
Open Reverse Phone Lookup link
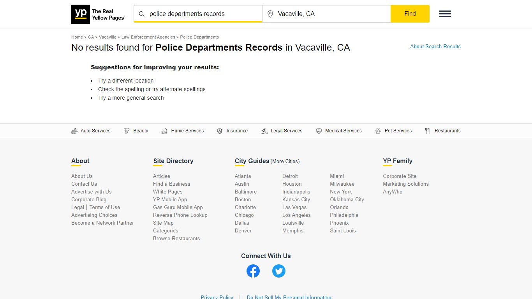(x=180, y=215)
